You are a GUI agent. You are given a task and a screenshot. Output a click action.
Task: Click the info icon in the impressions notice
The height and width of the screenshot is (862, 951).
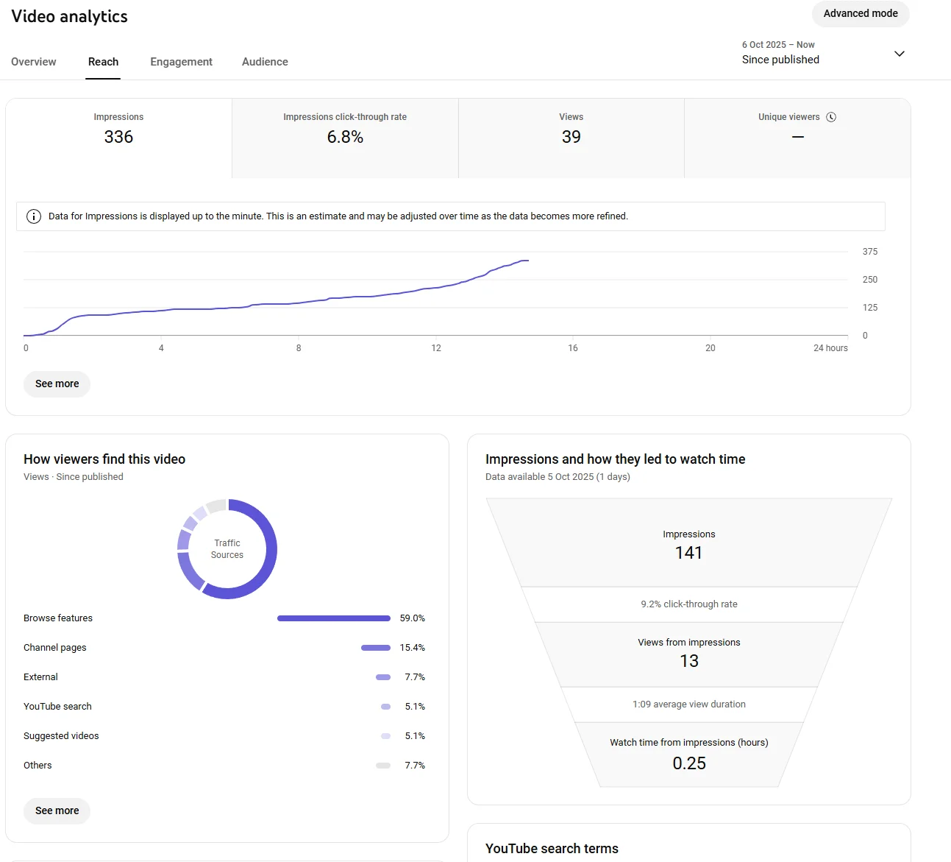tap(34, 216)
